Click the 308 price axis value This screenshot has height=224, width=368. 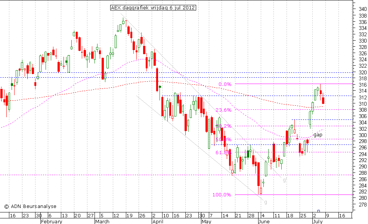363,110
